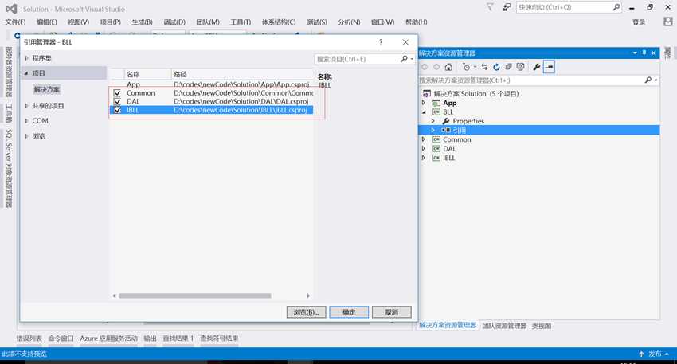Click the 浏览(B)... button
The width and height of the screenshot is (677, 364).
coord(306,312)
